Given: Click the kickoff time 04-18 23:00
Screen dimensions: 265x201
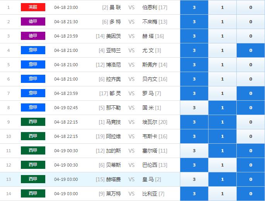Looking at the screenshot, I should pyautogui.click(x=66, y=7).
